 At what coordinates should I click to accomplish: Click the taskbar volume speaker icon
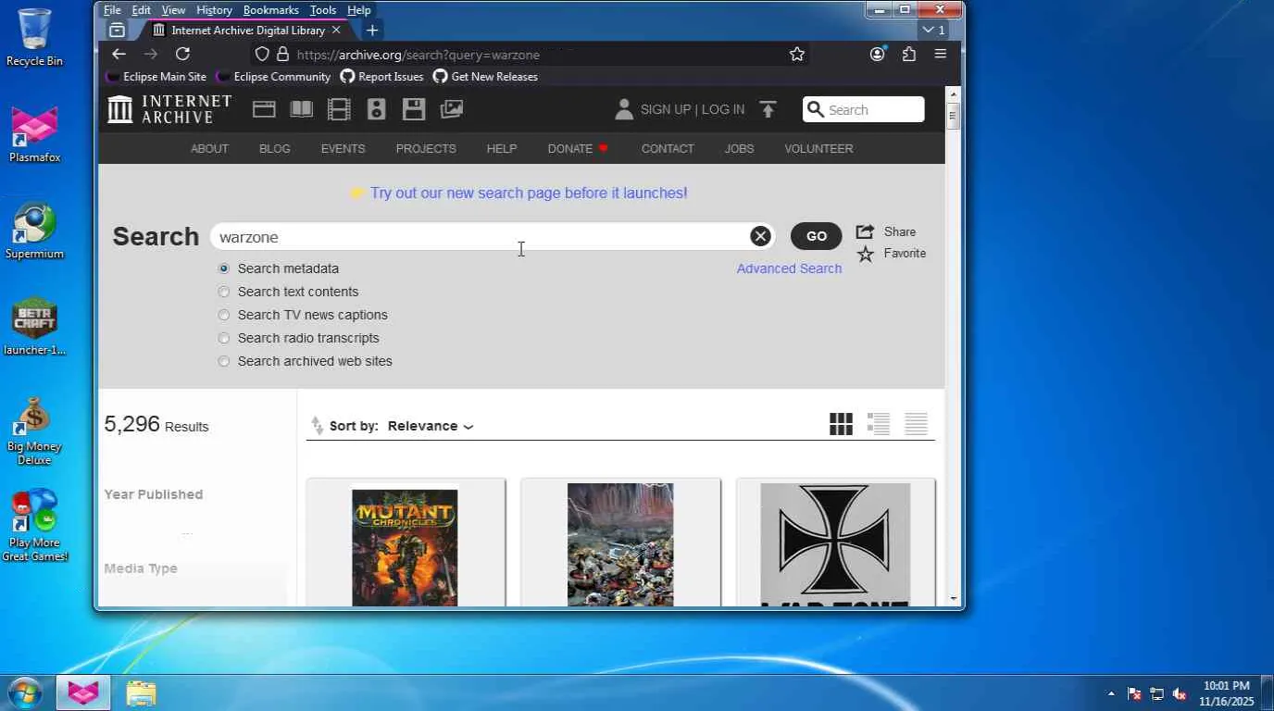1180,693
